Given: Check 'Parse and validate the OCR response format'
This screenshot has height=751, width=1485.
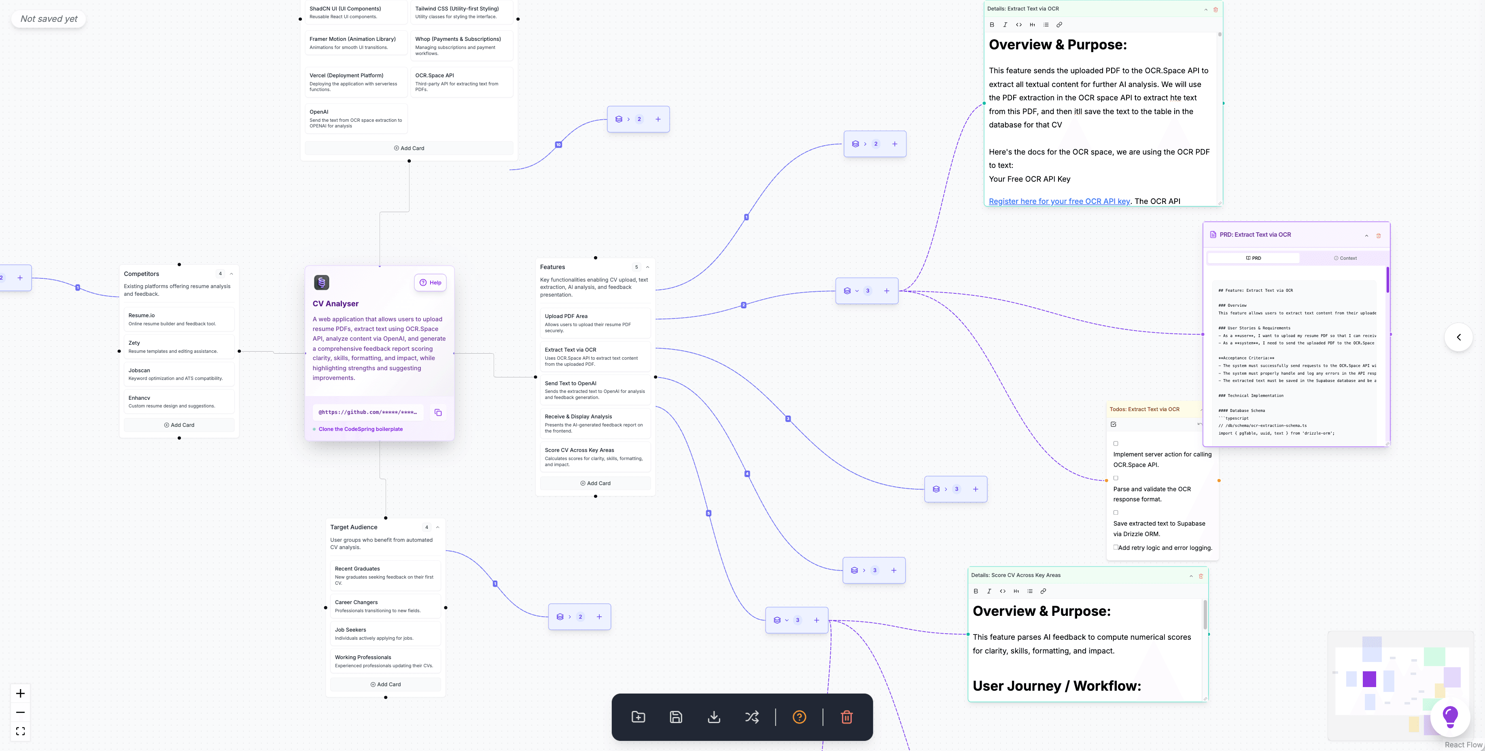Looking at the screenshot, I should [x=1116, y=478].
